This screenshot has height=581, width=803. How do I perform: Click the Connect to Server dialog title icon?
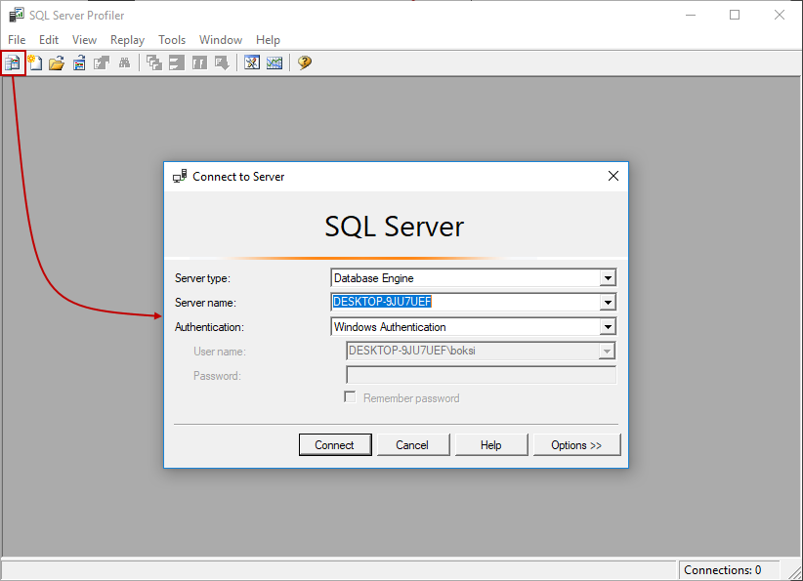180,176
